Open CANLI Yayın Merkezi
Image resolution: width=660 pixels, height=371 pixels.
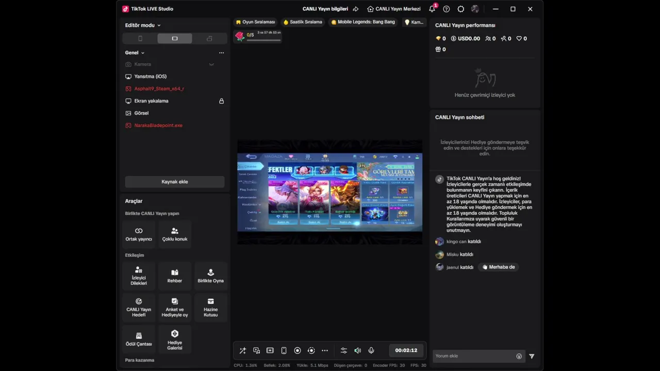(x=394, y=9)
